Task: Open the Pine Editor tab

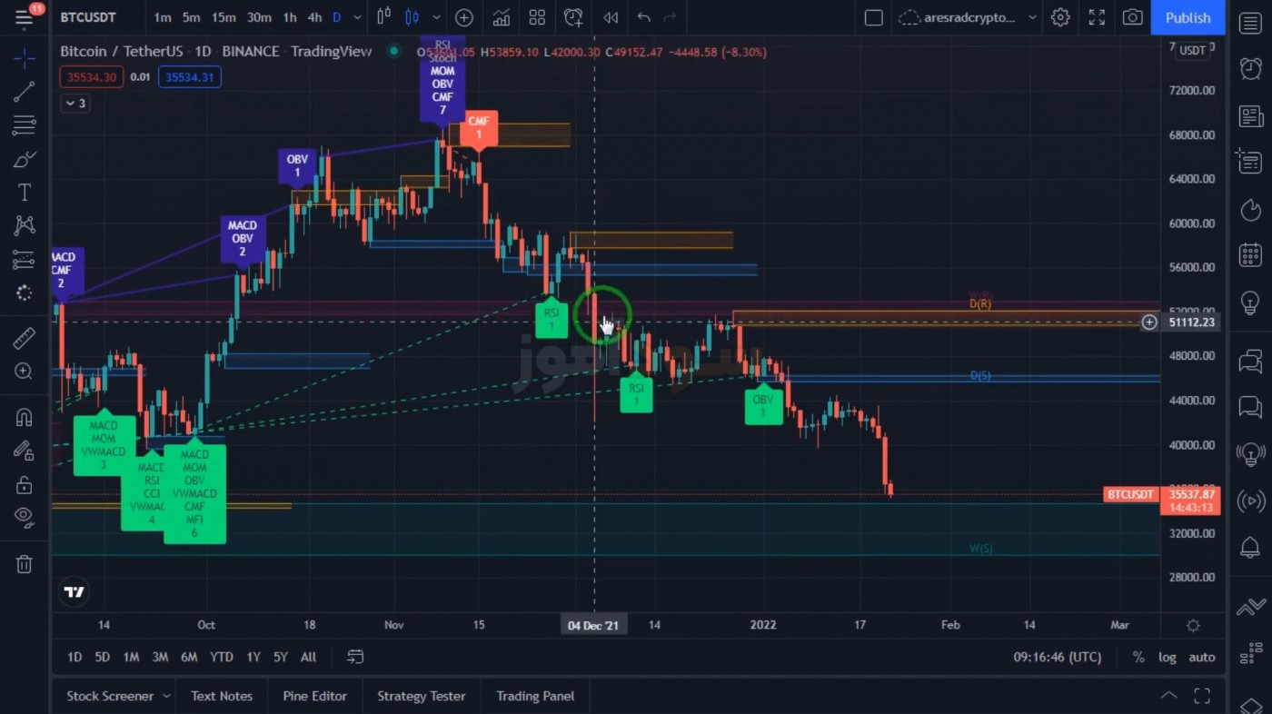Action: click(x=314, y=696)
